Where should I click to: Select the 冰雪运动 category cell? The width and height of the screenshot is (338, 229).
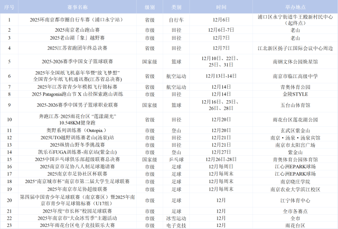point(175,218)
